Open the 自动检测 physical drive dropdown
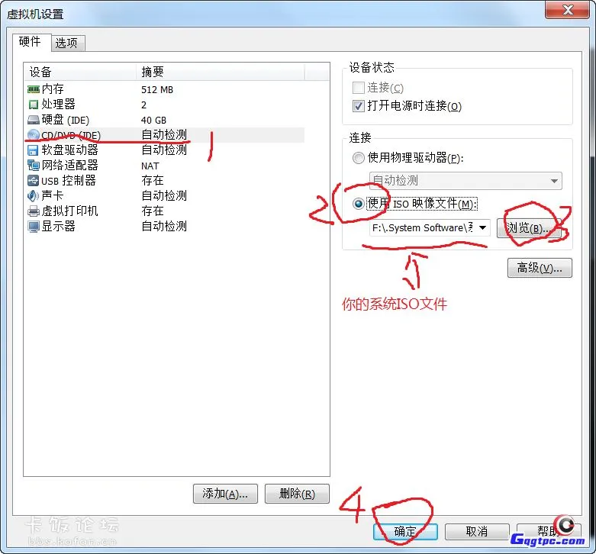This screenshot has width=596, height=554. (x=466, y=181)
